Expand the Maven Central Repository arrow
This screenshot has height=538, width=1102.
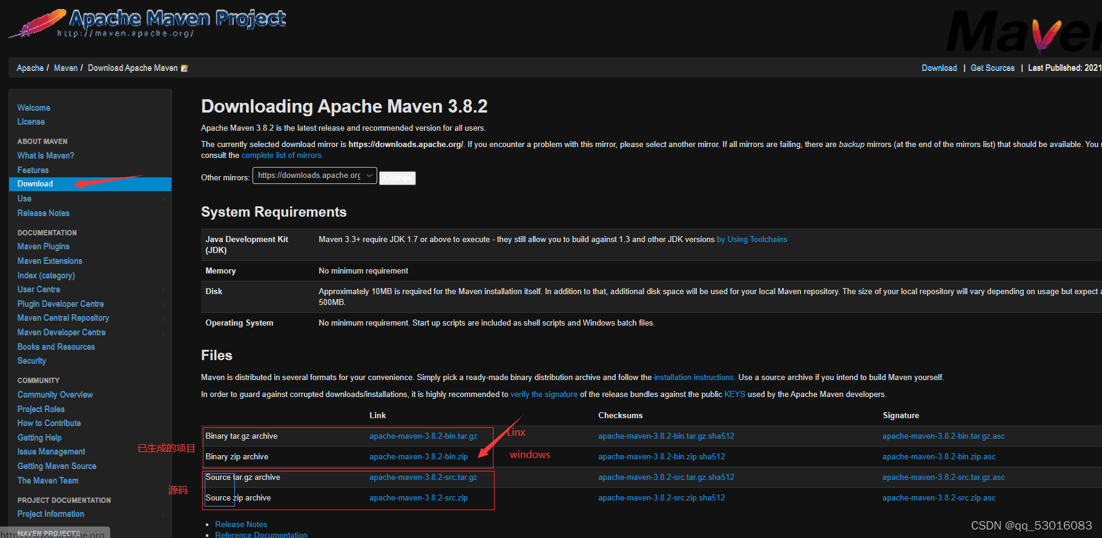pos(162,318)
